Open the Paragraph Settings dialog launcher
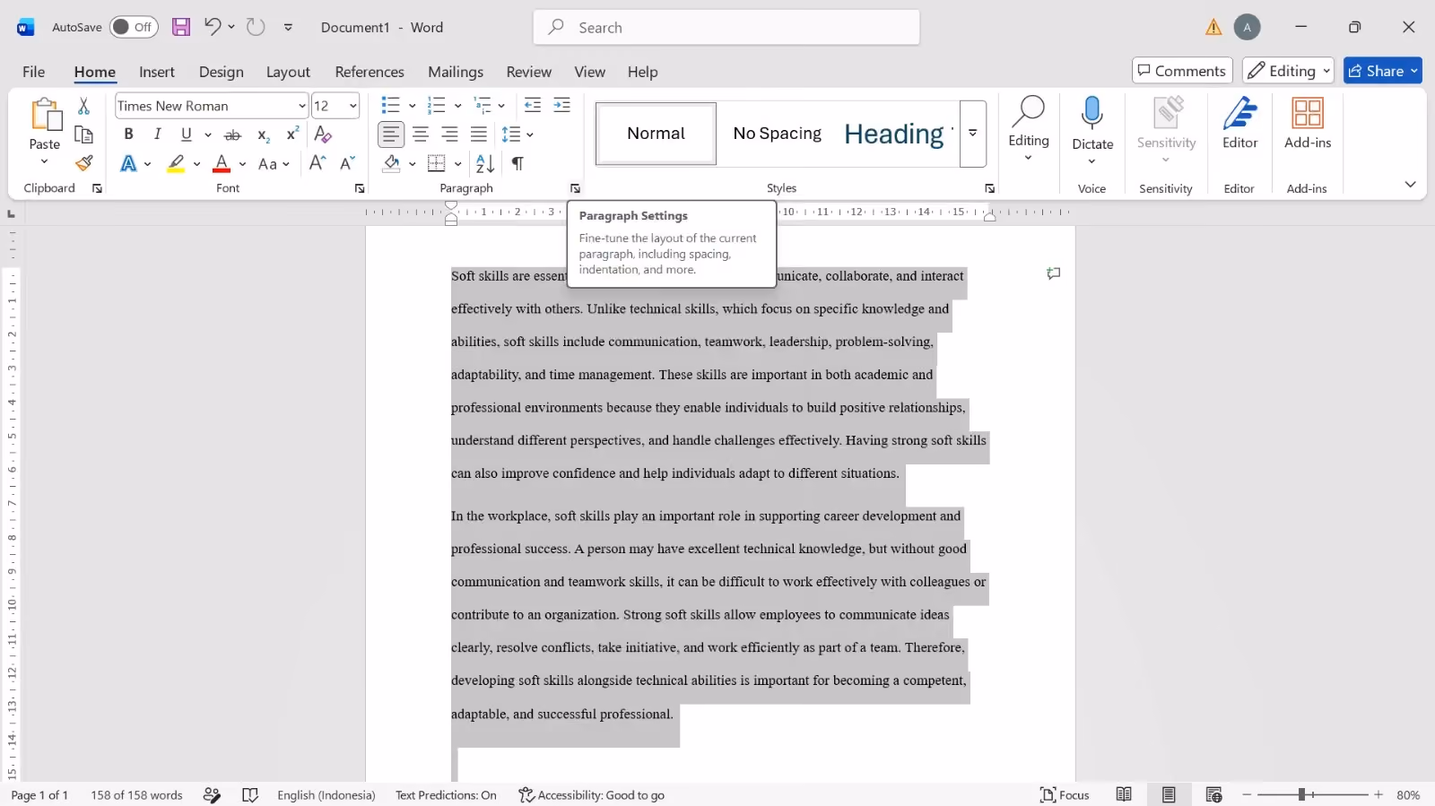The height and width of the screenshot is (806, 1435). [x=575, y=188]
